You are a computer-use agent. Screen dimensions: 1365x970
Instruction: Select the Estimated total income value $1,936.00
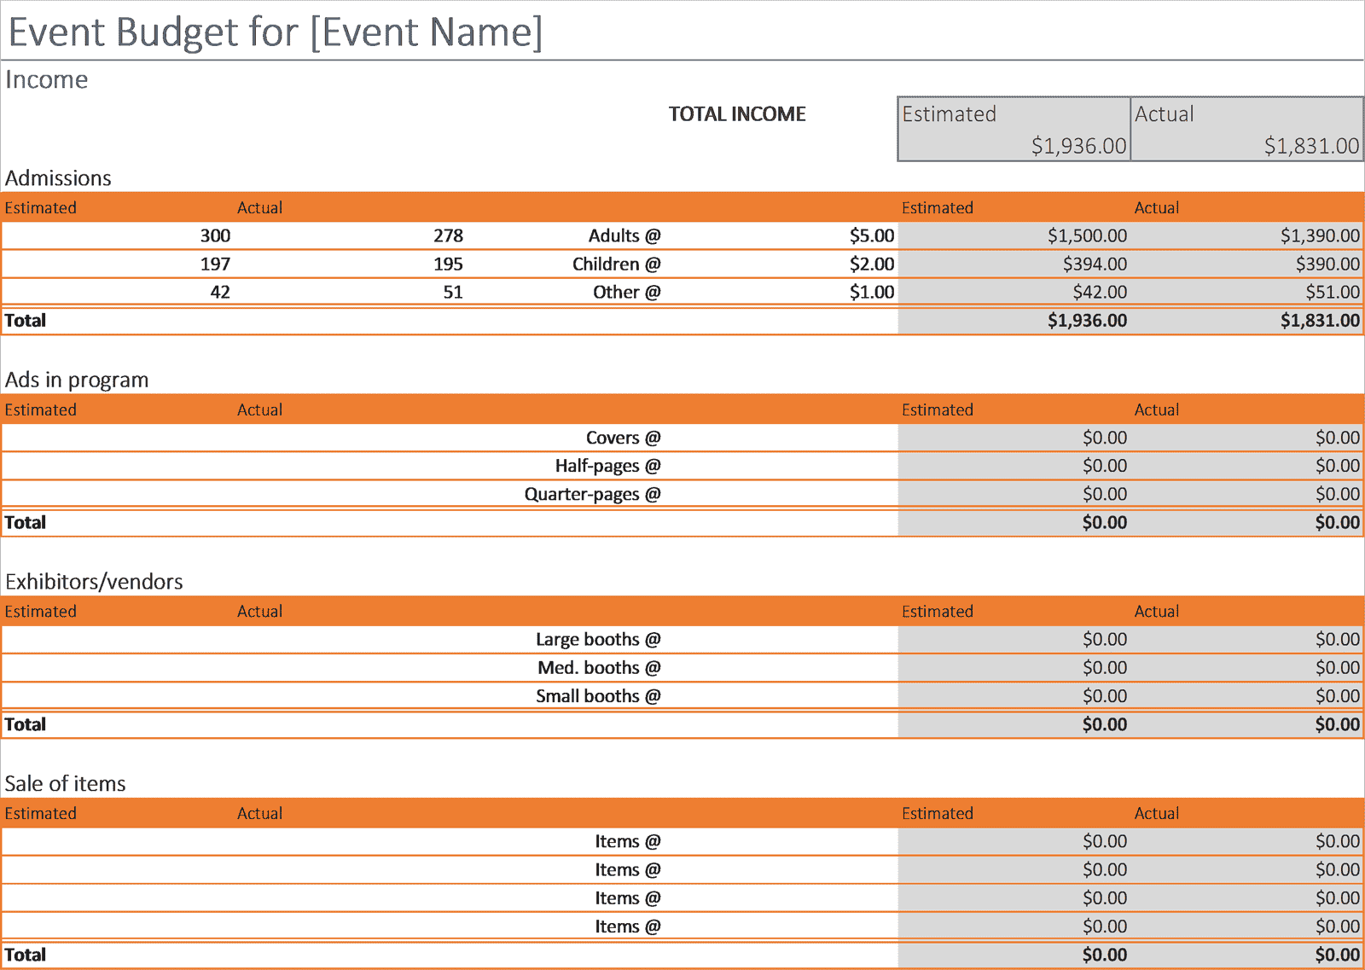pos(1078,146)
